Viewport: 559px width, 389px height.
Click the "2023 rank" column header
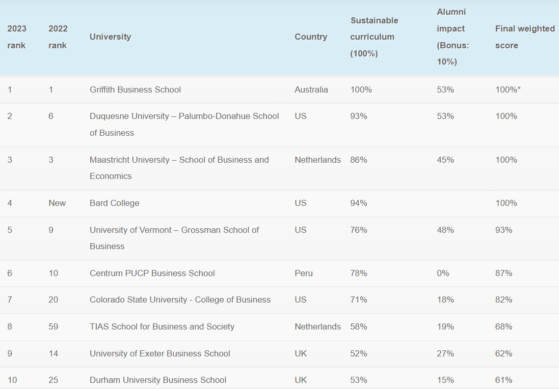[17, 37]
